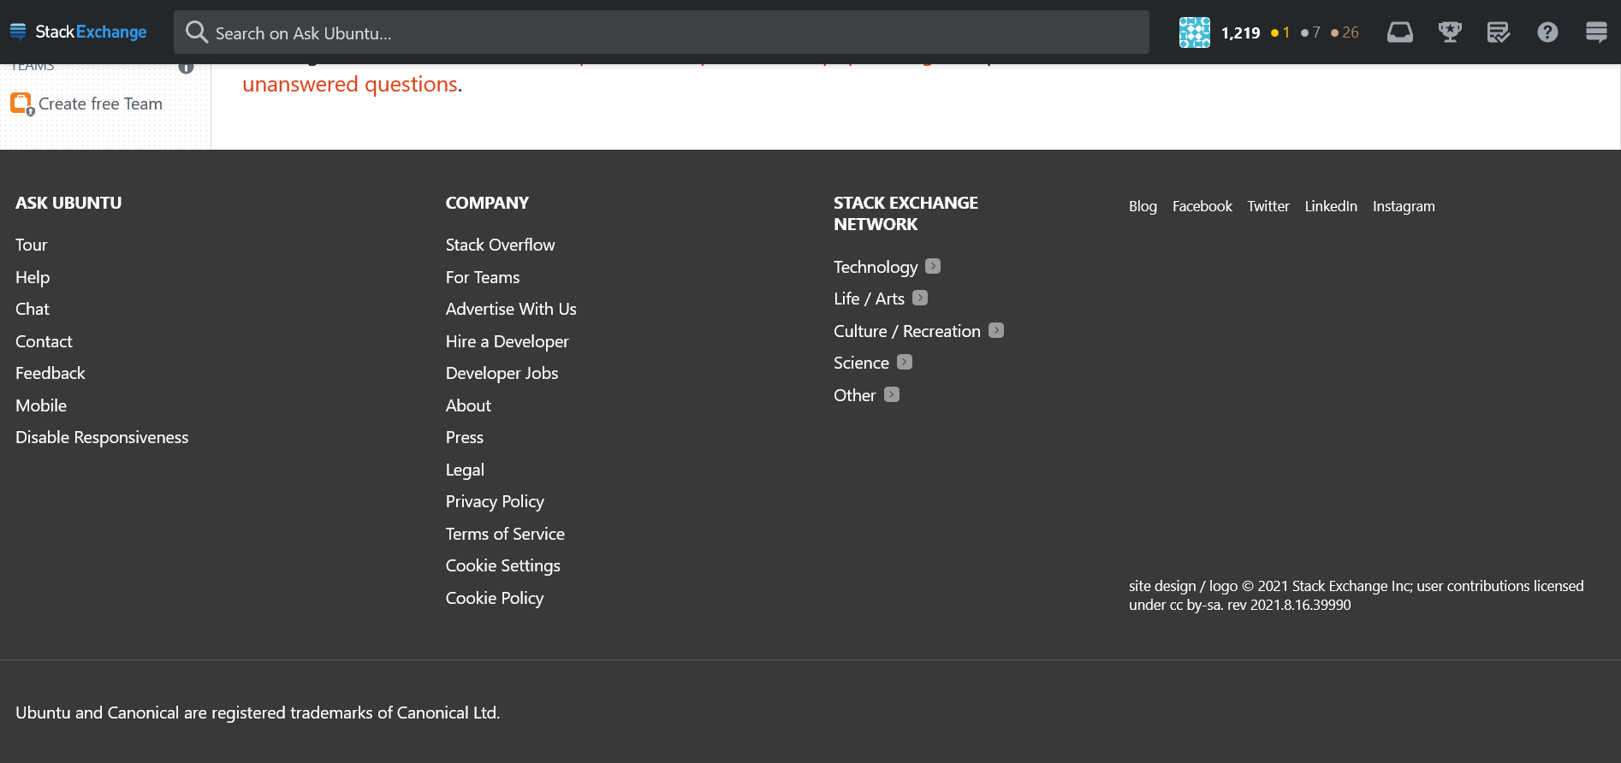Click the silver badge count 7
Viewport: 1621px width, 763px height.
click(x=1310, y=33)
